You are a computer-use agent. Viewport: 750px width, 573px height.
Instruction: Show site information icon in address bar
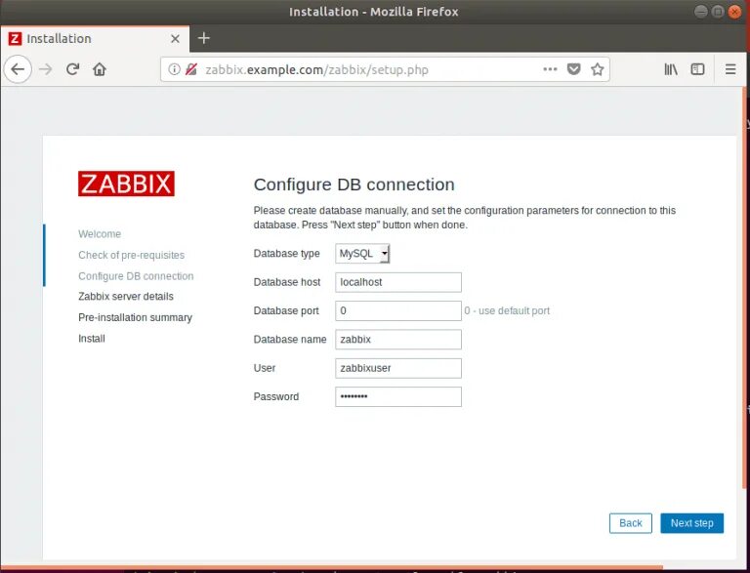174,69
